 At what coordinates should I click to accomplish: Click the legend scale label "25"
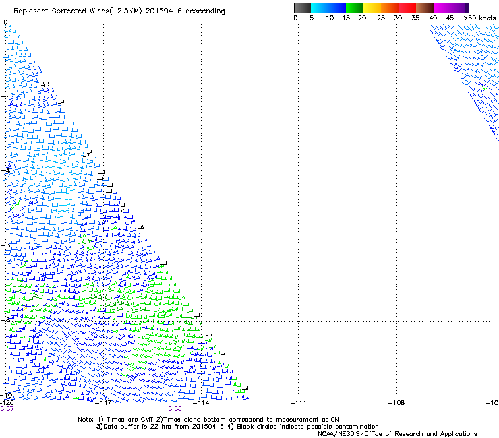coord(381,18)
